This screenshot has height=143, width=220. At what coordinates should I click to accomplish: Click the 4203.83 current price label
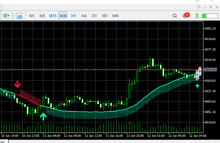coord(210,70)
